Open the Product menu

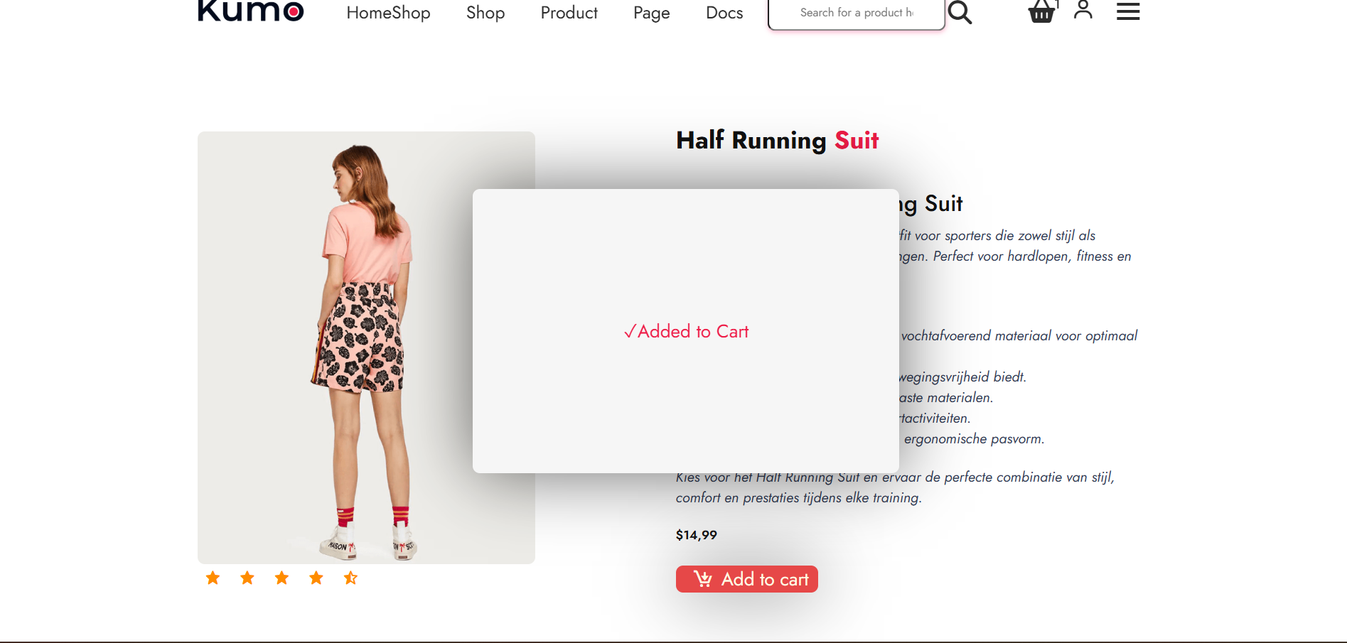569,13
